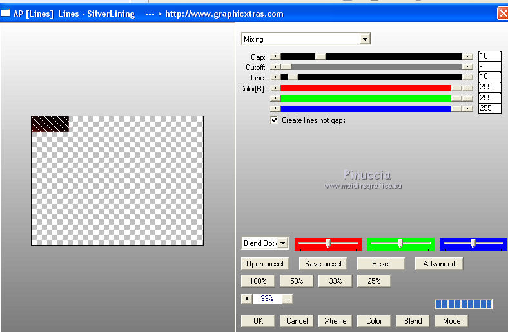
Task: Click the Cutoff slider right arrow
Action: coord(467,67)
